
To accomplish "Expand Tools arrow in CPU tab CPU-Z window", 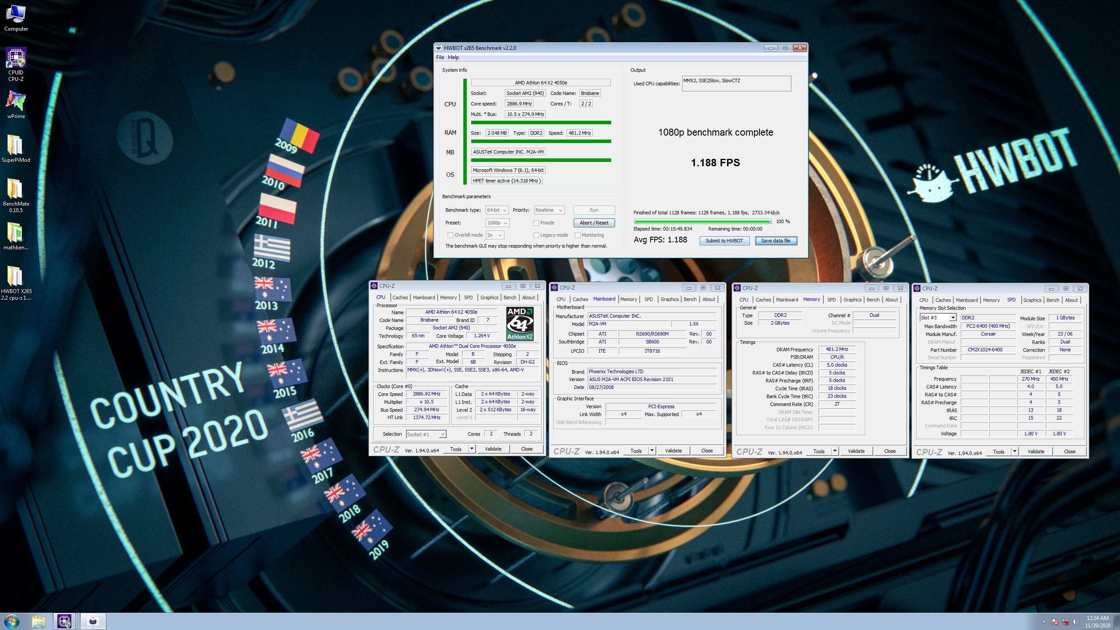I will click(x=472, y=449).
